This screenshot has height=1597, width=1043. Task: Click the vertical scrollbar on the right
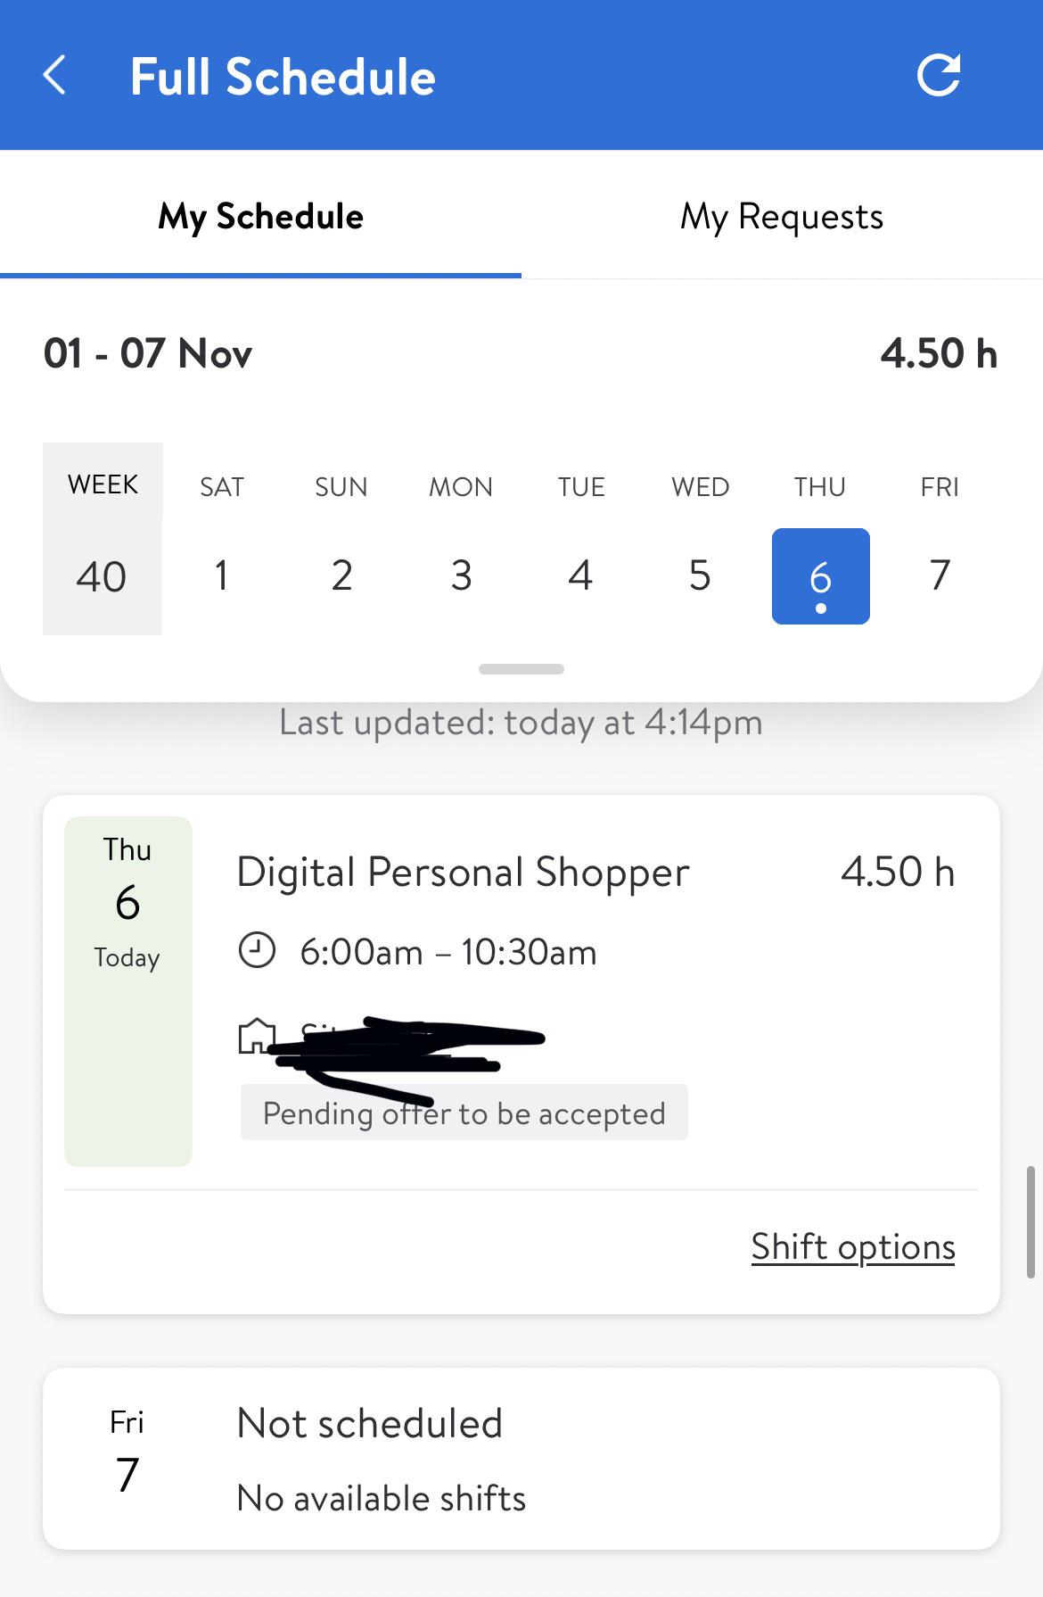coord(1031,1222)
